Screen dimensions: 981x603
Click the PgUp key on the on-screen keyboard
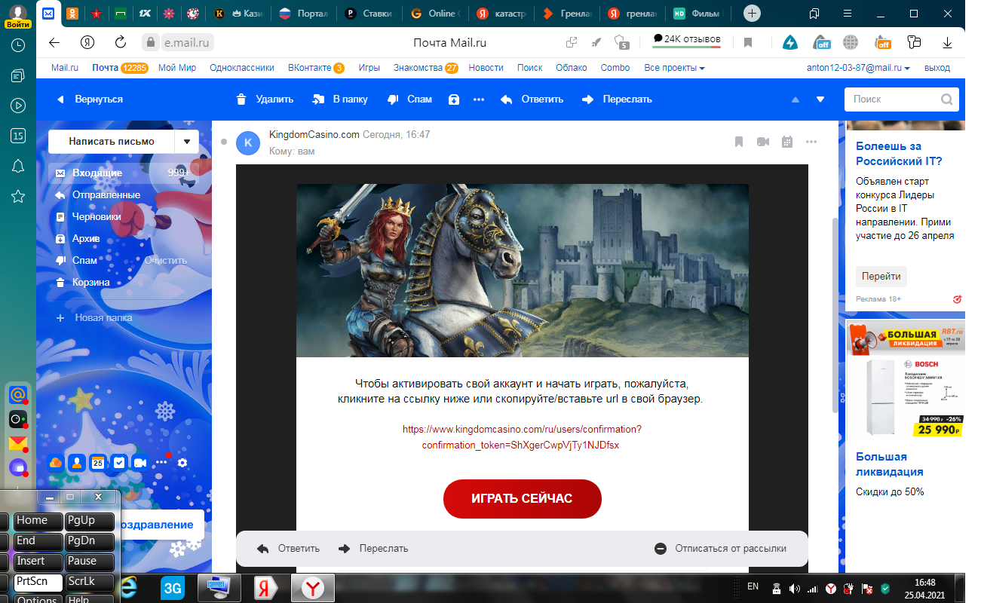[x=89, y=521]
